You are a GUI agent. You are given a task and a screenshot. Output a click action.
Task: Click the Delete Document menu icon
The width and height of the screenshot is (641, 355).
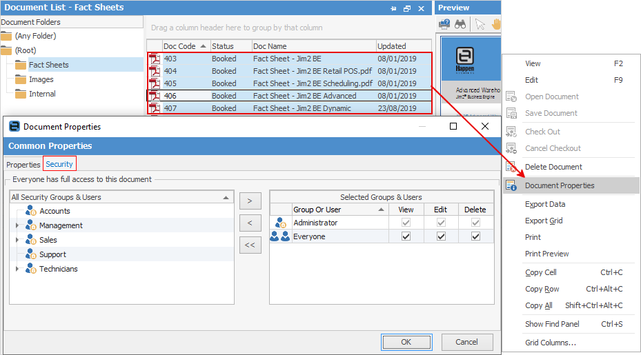(x=511, y=167)
